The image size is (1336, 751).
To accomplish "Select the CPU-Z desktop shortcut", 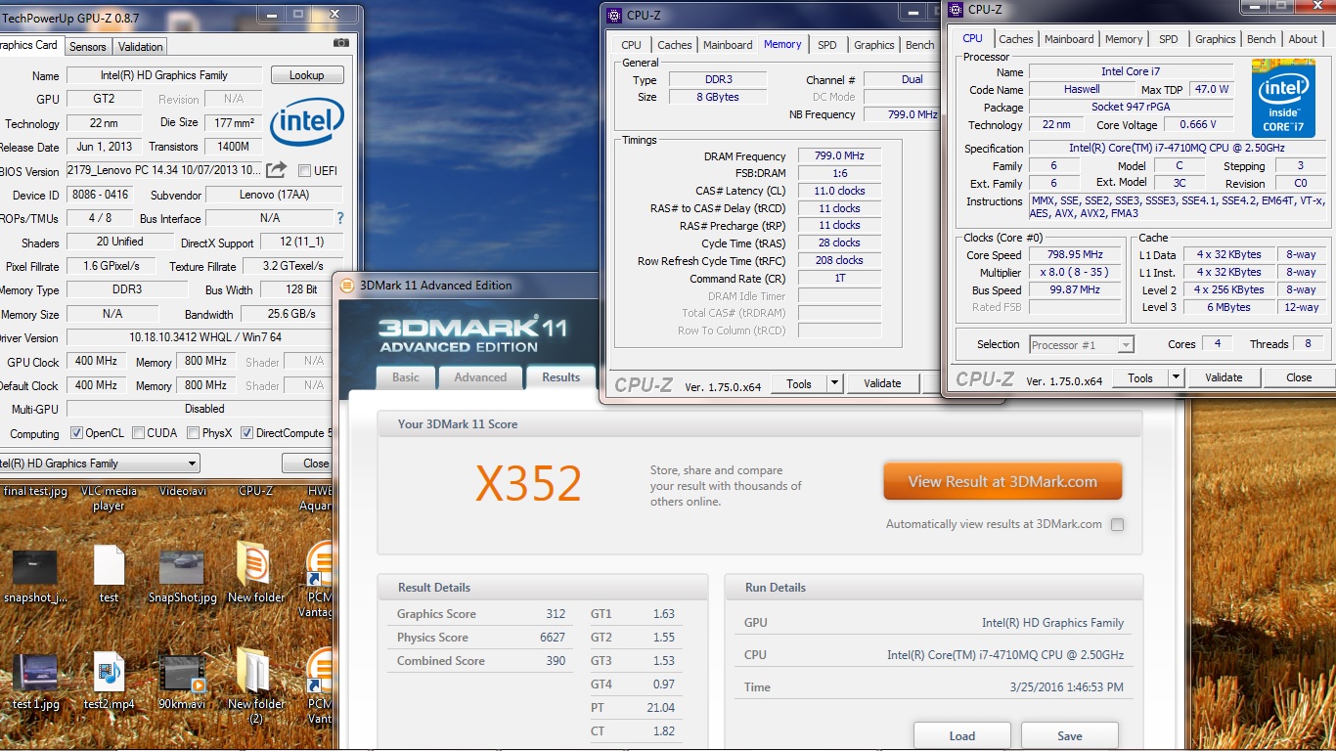I will coord(255,491).
